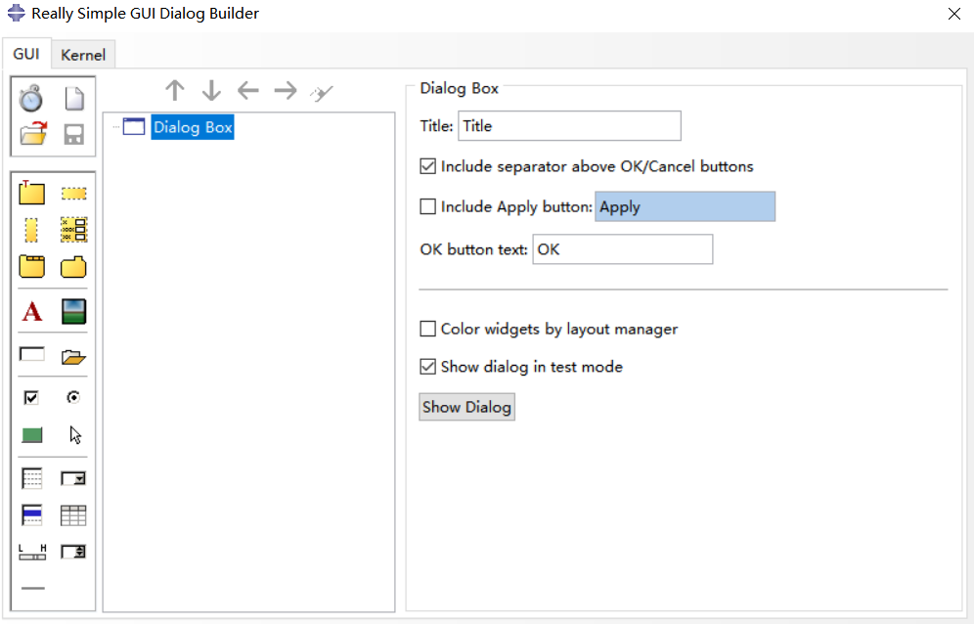The width and height of the screenshot is (974, 624).
Task: Add a slider widget from the palette
Action: 32,552
